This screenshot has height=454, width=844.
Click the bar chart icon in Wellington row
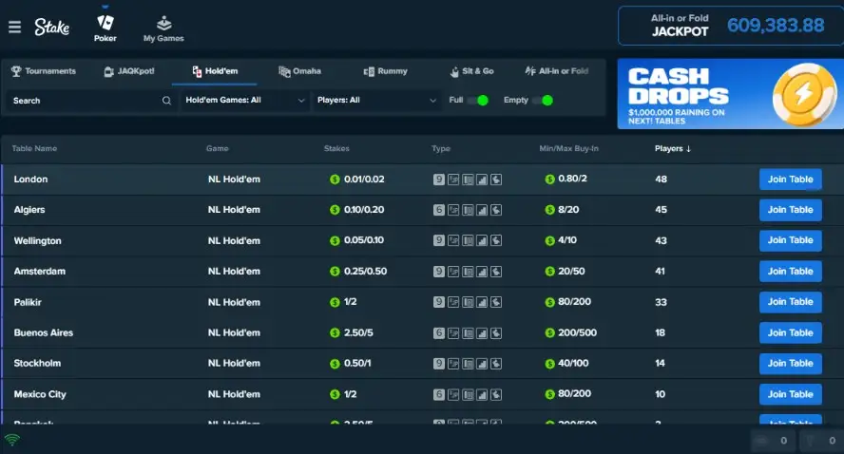point(482,240)
